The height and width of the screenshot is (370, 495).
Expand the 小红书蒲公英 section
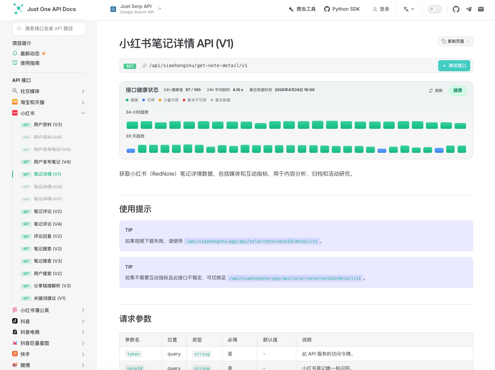coord(83,311)
